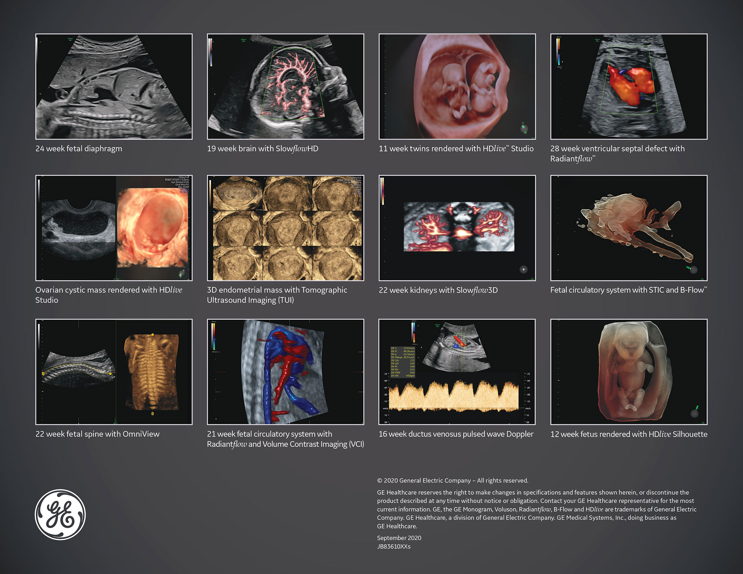743x574 pixels.
Task: Open the 3D endometrial mass TUI grid
Action: coord(285,228)
